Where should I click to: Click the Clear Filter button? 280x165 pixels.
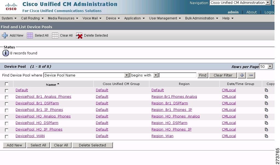pos(223,75)
